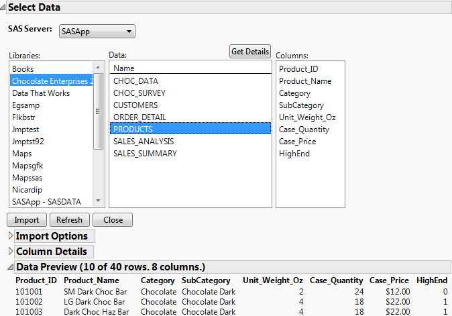Select the CHOC_SURVEY data table
The width and height of the screenshot is (452, 316).
[x=139, y=93]
